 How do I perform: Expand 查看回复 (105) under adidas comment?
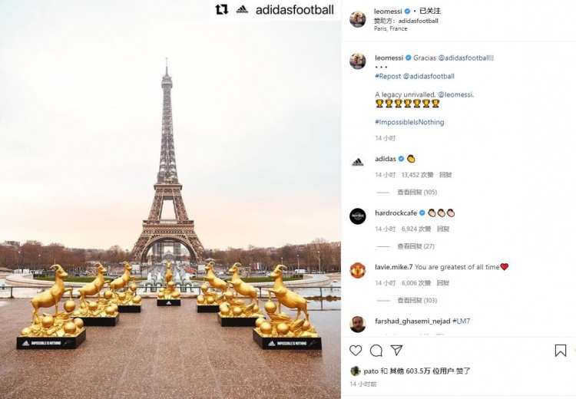tap(417, 192)
